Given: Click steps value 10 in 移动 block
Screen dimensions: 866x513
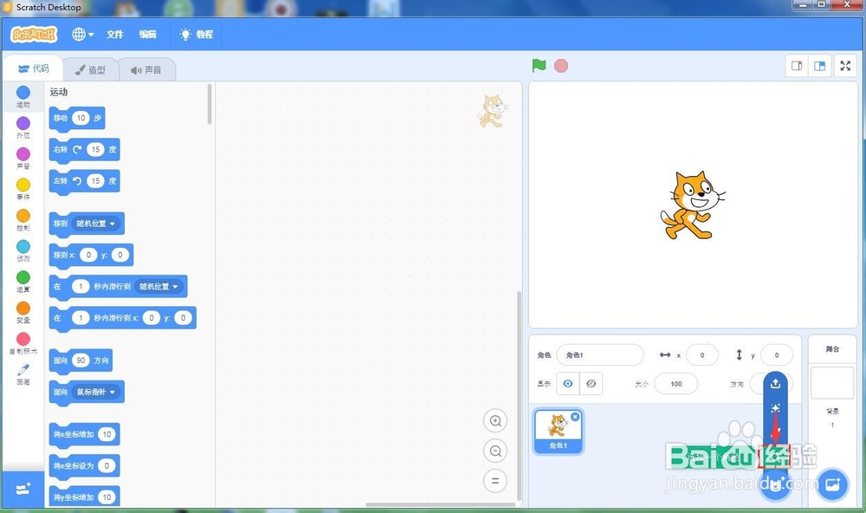Looking at the screenshot, I should pyautogui.click(x=81, y=118).
